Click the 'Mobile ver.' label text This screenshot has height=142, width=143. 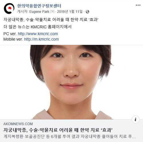[x=13, y=39]
